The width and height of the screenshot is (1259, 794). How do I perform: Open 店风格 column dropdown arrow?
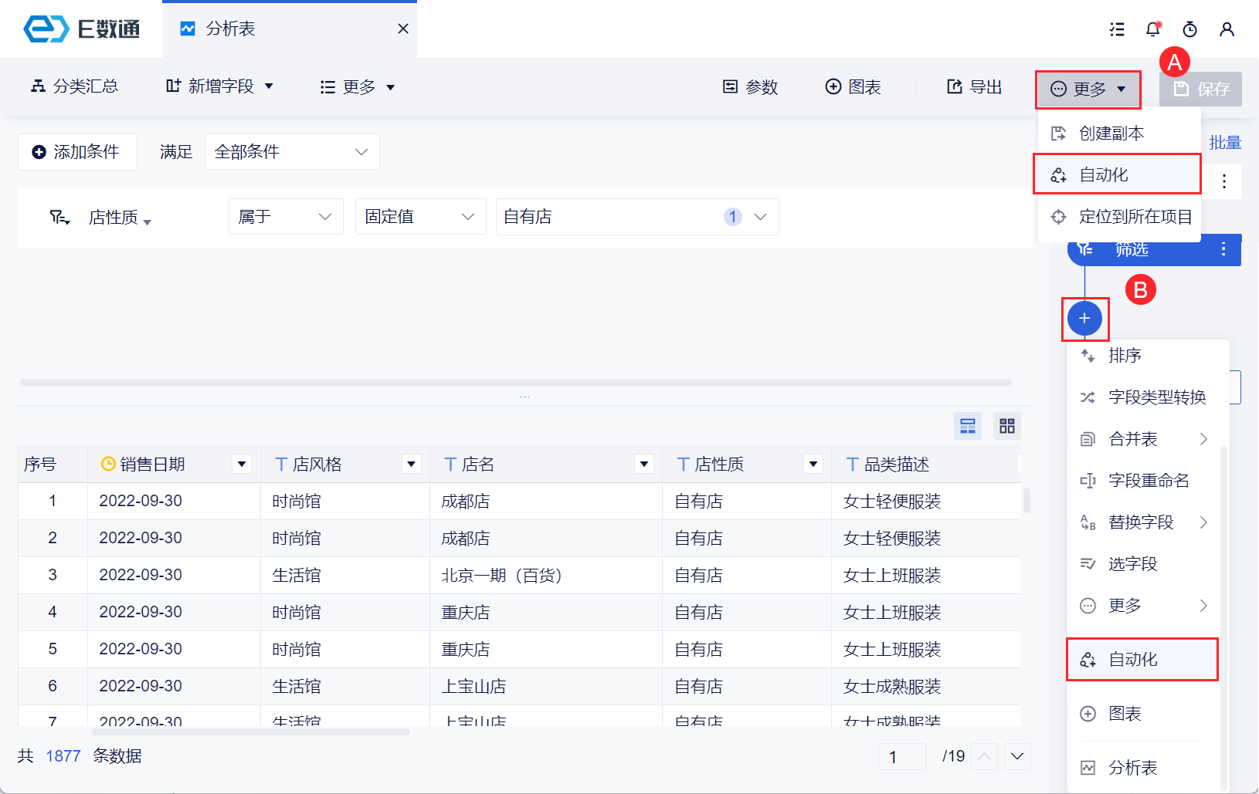412,464
